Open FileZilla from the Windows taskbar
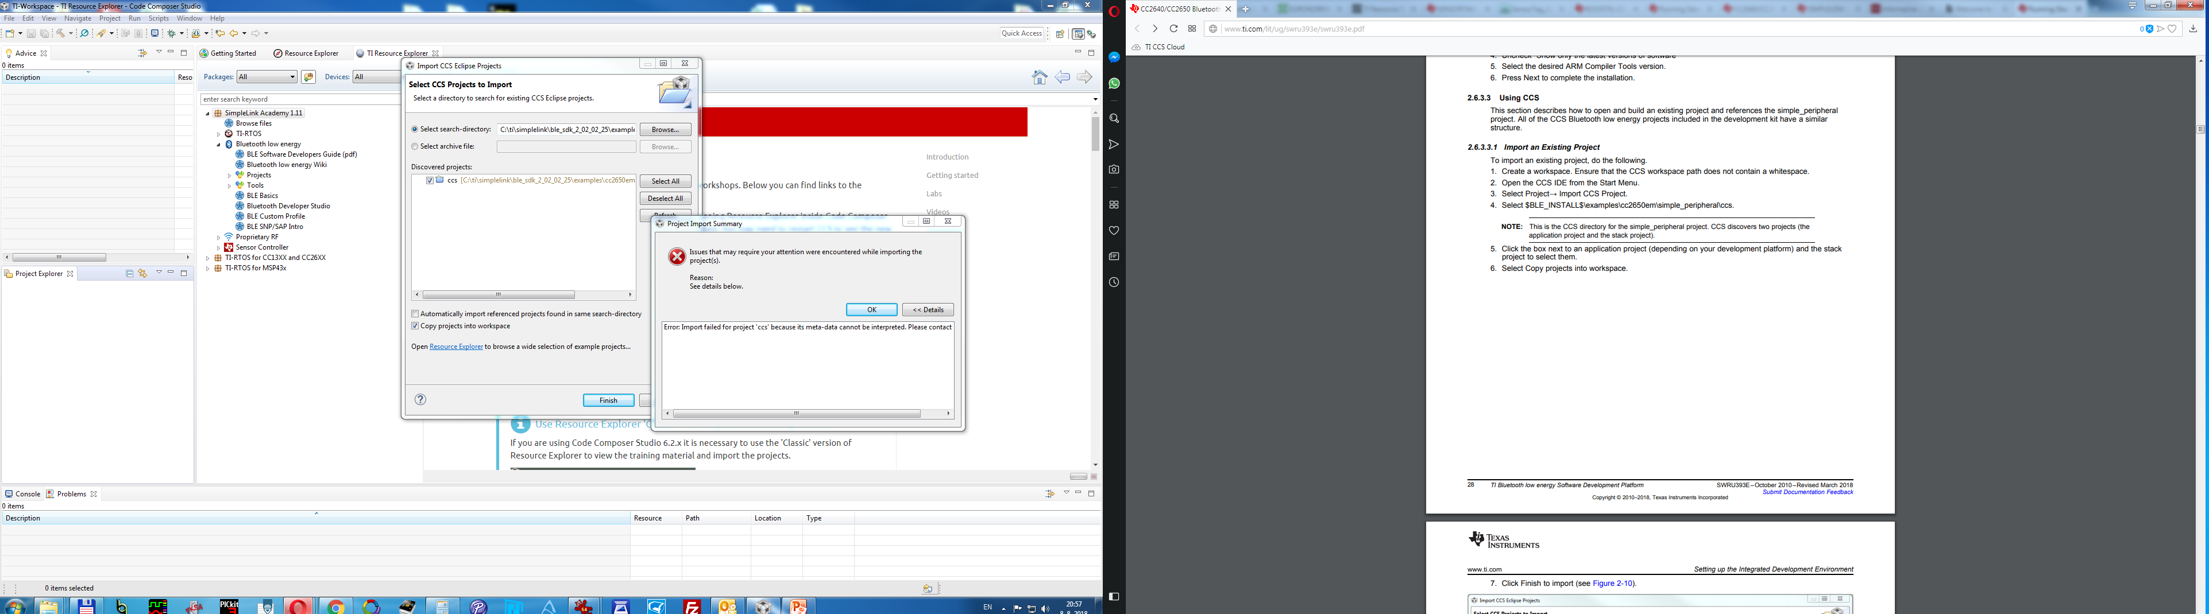This screenshot has height=614, width=2209. pyautogui.click(x=692, y=607)
